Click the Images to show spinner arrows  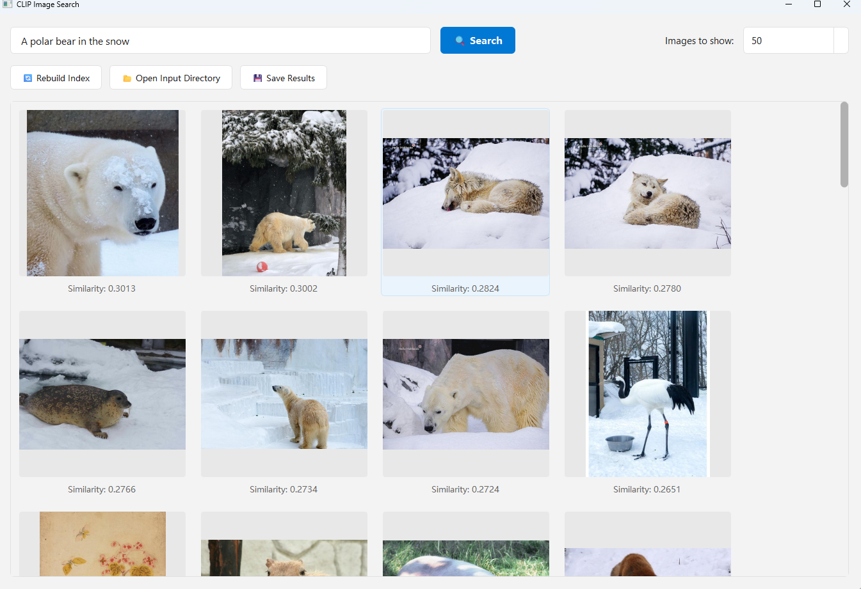tap(841, 40)
